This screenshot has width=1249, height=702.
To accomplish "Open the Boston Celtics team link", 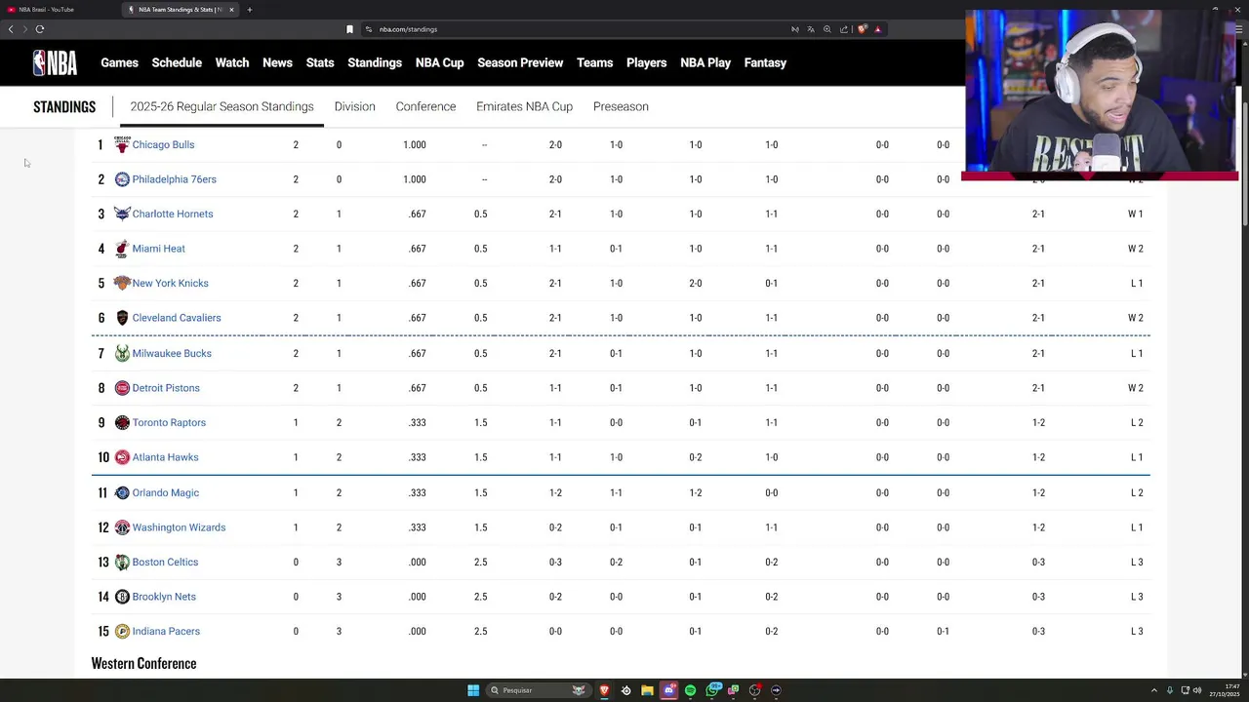I will [165, 562].
